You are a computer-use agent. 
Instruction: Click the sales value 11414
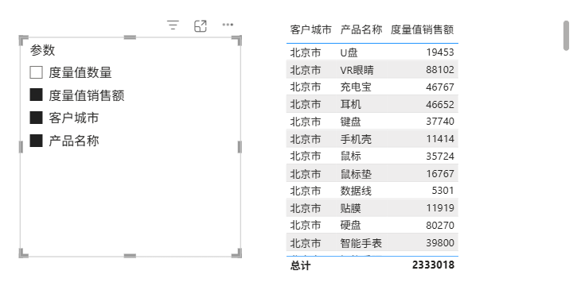440,139
